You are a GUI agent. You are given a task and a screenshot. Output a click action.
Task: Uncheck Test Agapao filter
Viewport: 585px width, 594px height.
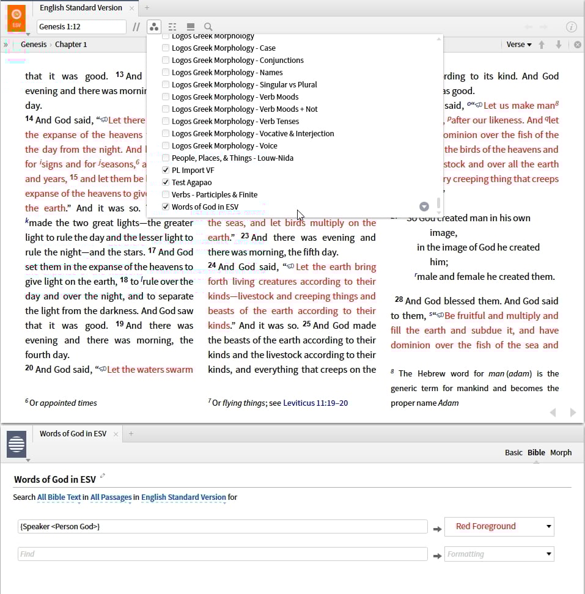pos(166,182)
